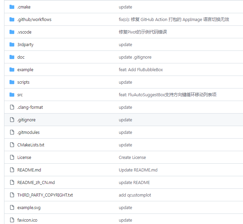This screenshot has width=243, height=224.
Task: Browse the .vscode folder
Action: pyautogui.click(x=24, y=32)
